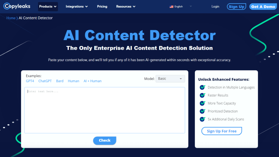Open the Pricing page from the navbar
Image resolution: width=279 pixels, height=157 pixels.
(x=102, y=6)
